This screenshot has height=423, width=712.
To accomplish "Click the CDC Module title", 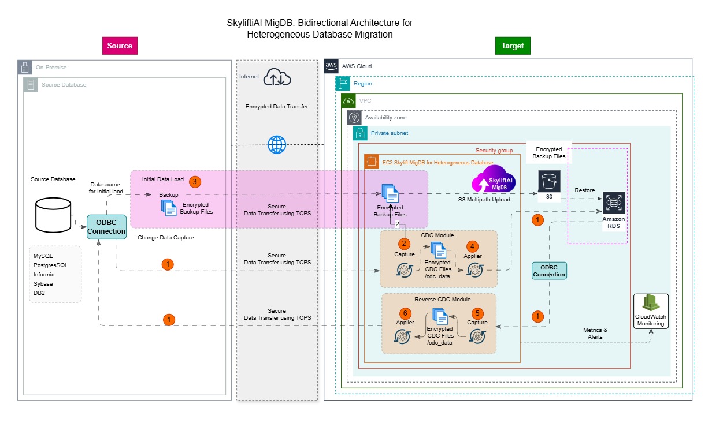I will pyautogui.click(x=438, y=235).
